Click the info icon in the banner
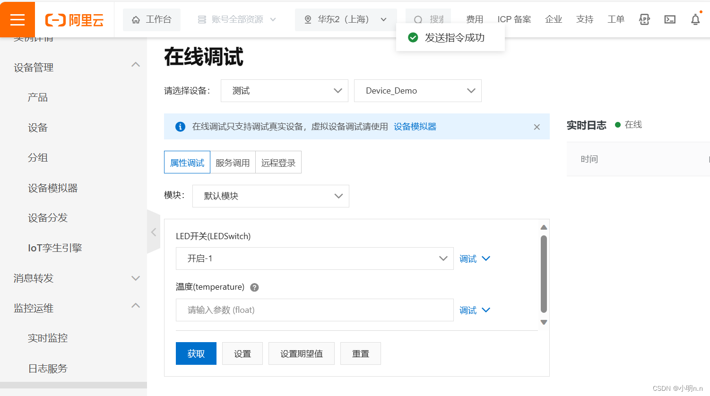The width and height of the screenshot is (710, 396). (180, 127)
